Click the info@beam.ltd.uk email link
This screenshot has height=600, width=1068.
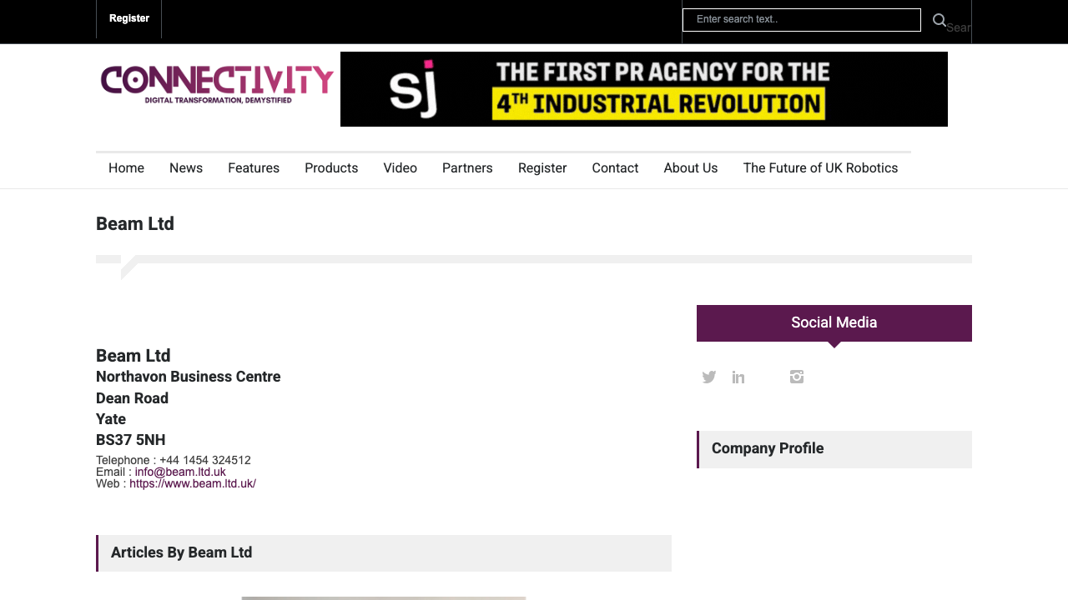pos(180,472)
